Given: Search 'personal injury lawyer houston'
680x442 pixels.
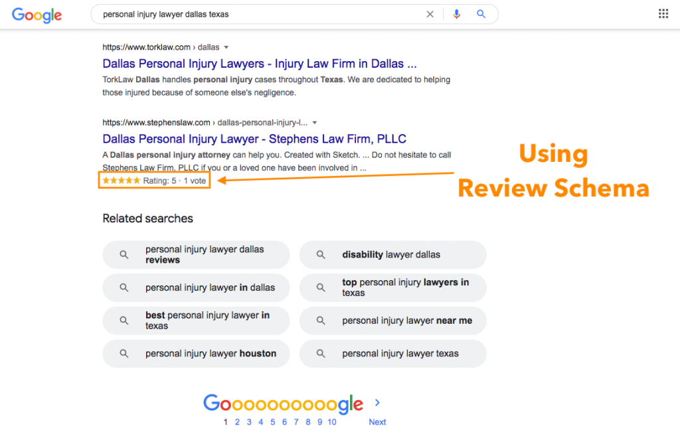Looking at the screenshot, I should click(196, 354).
